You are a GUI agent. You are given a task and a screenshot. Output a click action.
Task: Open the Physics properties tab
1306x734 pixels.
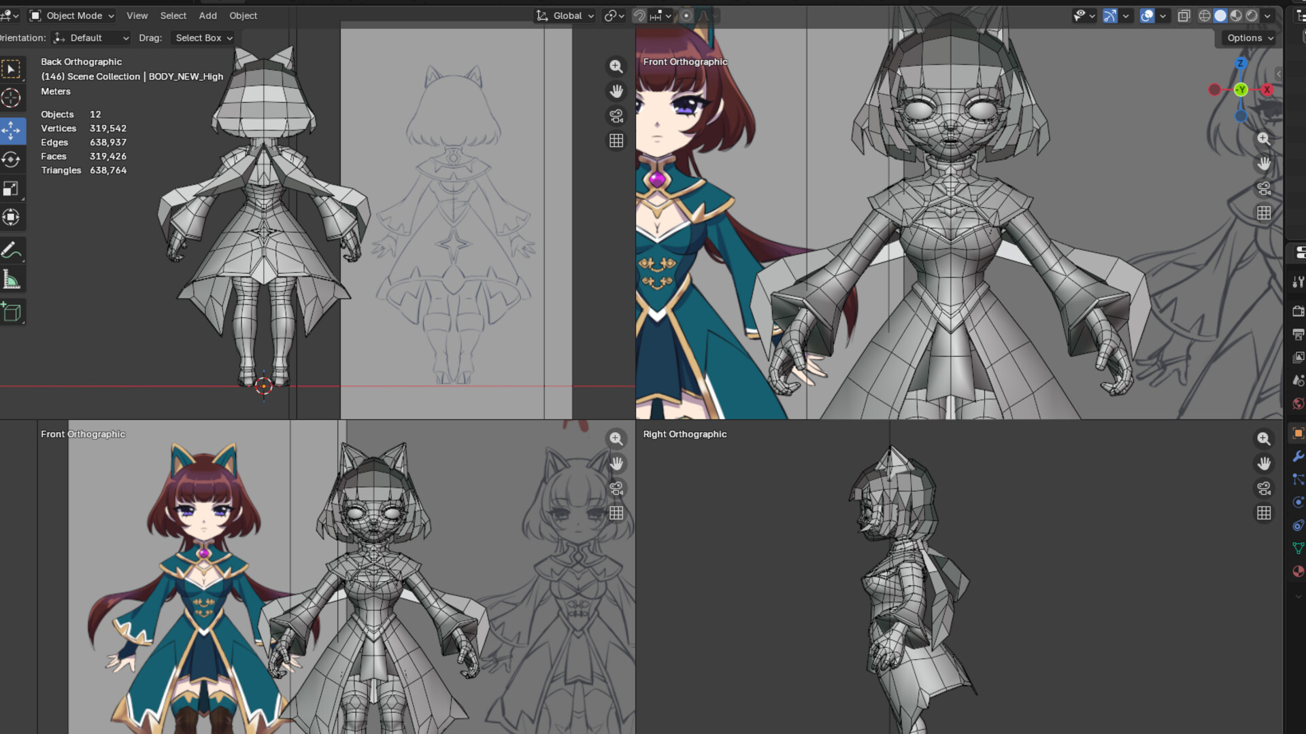1298,503
